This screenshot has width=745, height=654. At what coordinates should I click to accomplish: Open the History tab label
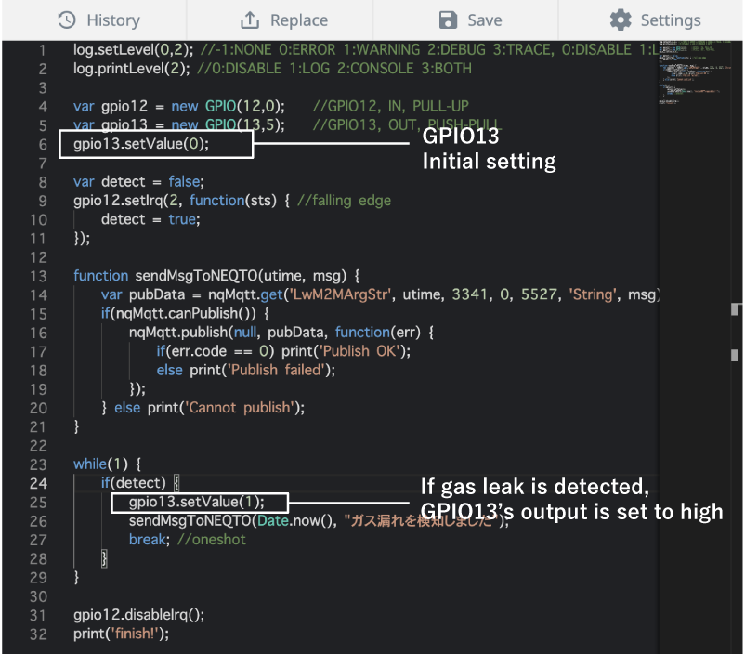click(113, 20)
